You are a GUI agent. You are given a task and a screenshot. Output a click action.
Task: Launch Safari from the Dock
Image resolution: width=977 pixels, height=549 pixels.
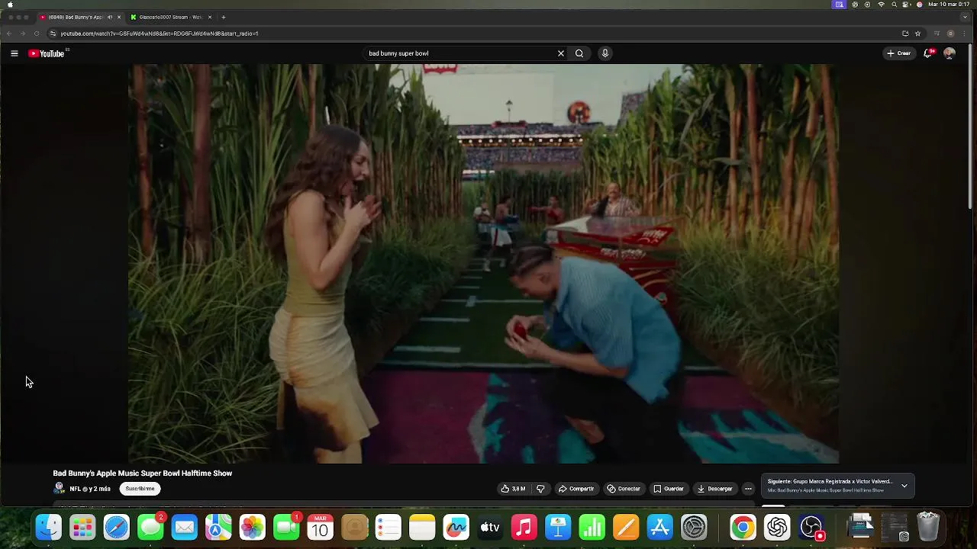click(117, 528)
